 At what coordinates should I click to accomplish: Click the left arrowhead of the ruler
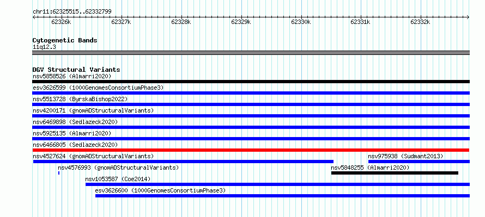34,17
